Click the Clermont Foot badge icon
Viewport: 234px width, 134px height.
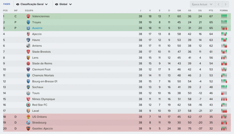click(28, 69)
